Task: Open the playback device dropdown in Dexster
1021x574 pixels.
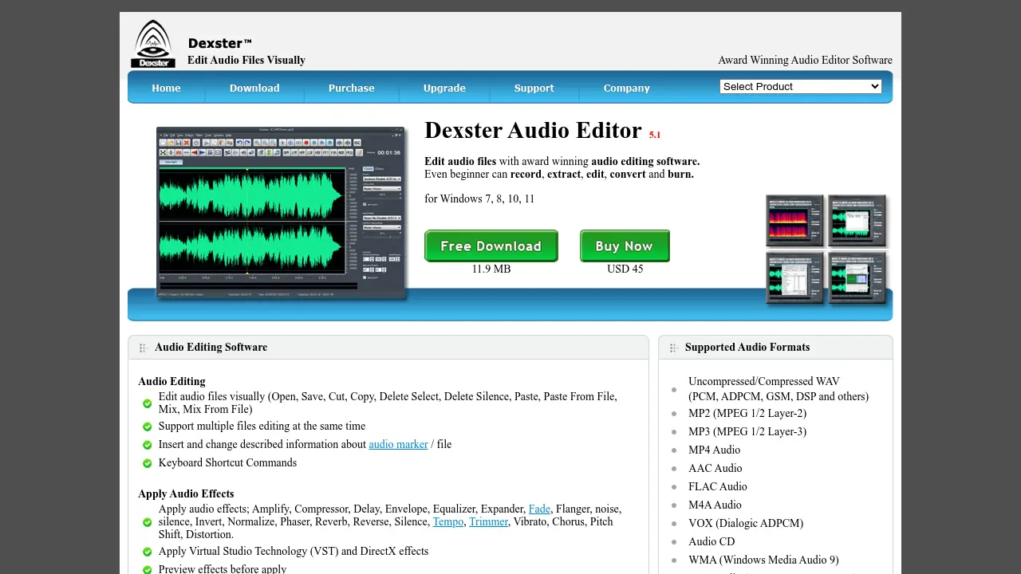Action: (x=381, y=179)
